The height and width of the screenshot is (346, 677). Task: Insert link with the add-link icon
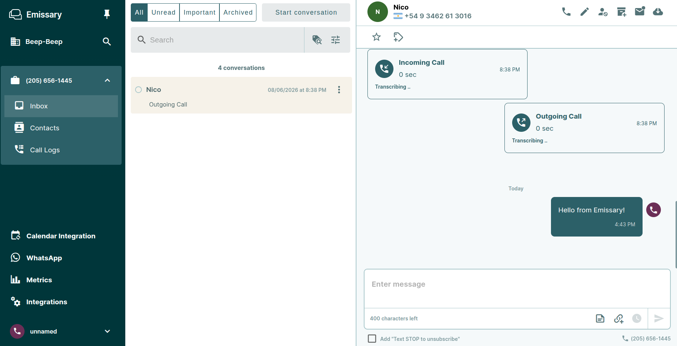619,319
